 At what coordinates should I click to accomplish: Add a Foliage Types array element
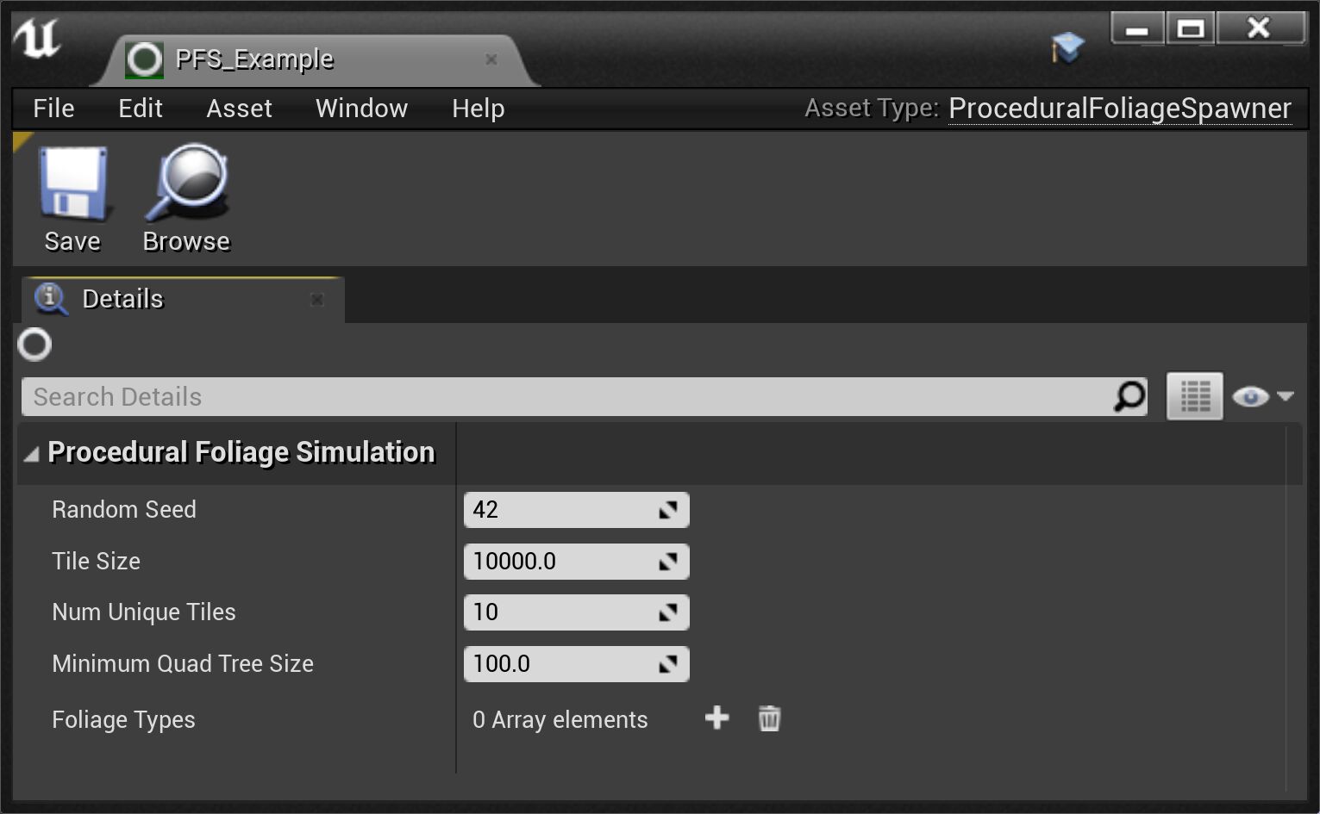716,718
